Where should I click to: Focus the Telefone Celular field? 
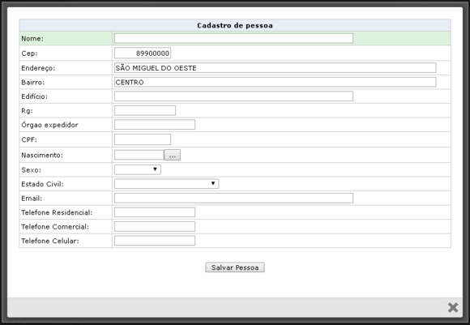coord(155,241)
